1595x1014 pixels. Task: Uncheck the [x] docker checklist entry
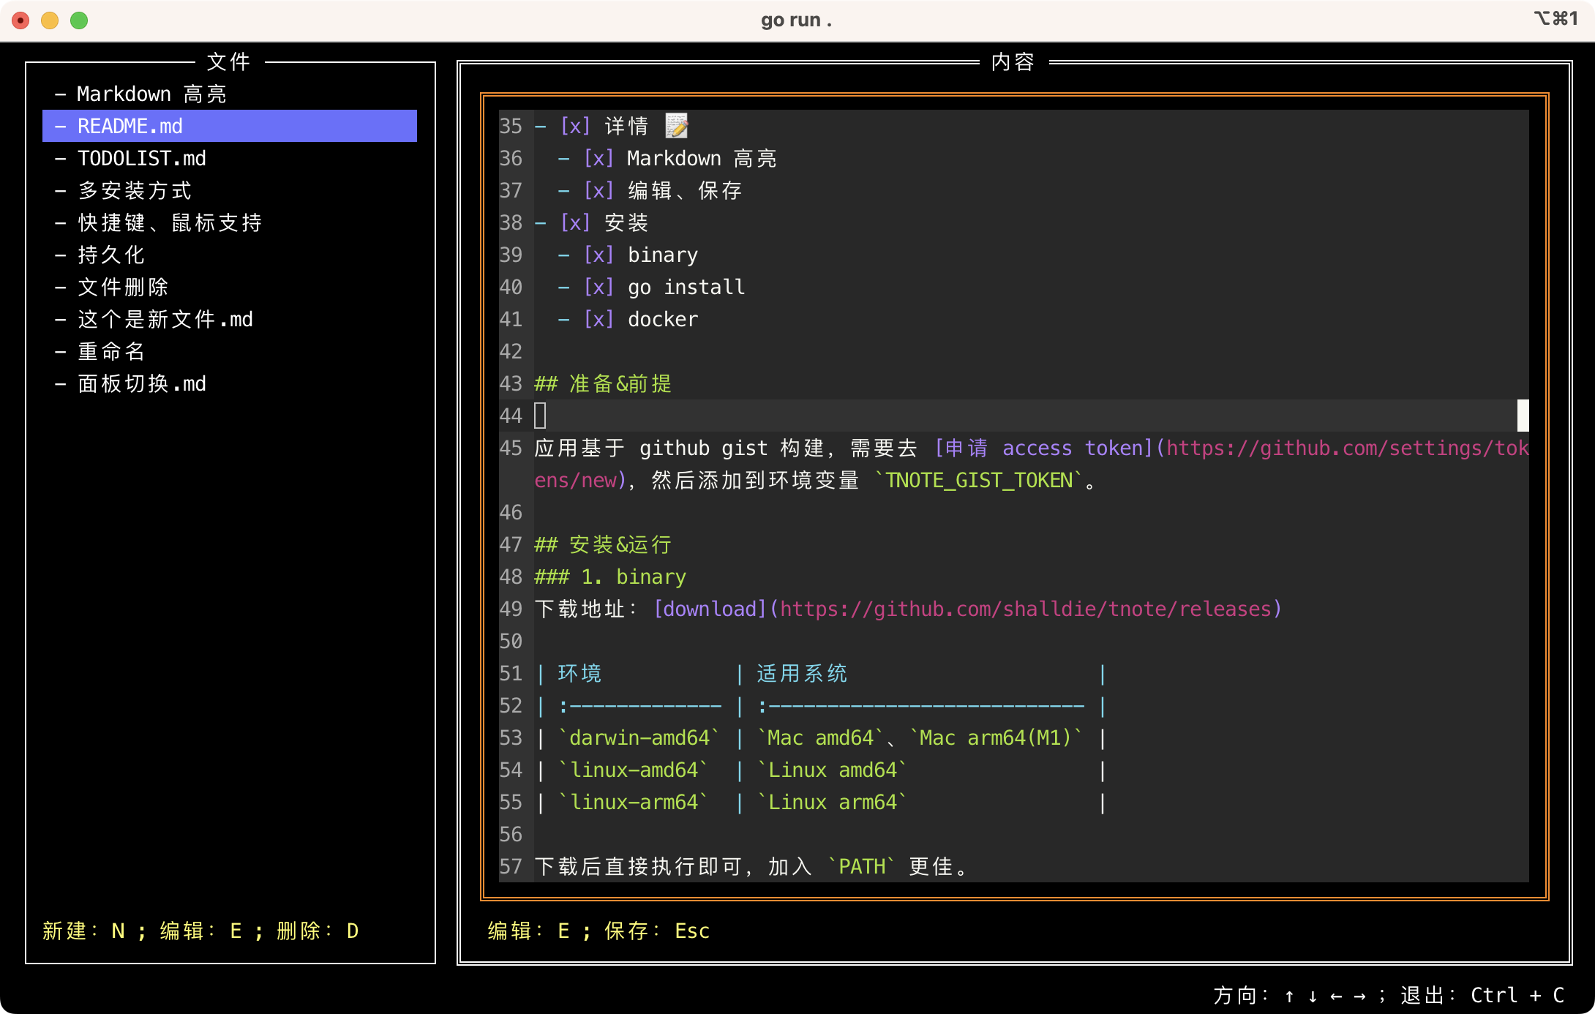click(x=598, y=319)
